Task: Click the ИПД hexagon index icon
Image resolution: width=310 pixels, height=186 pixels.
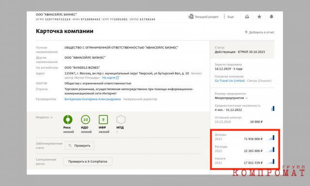Action: pos(121,120)
